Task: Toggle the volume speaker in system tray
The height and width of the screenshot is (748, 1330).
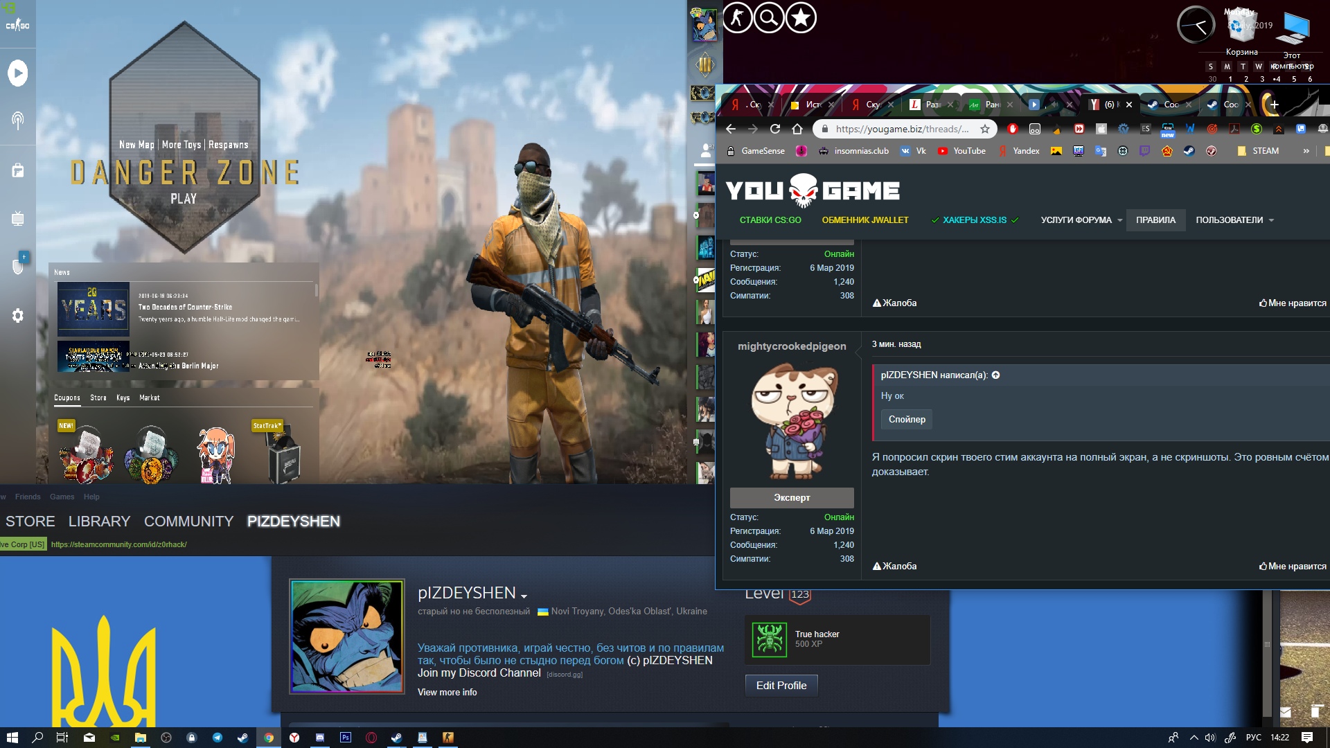Action: (1210, 738)
